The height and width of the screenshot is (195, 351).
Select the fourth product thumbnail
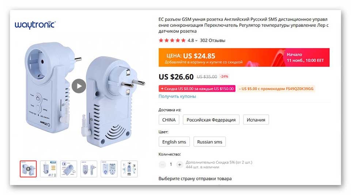[88, 169]
